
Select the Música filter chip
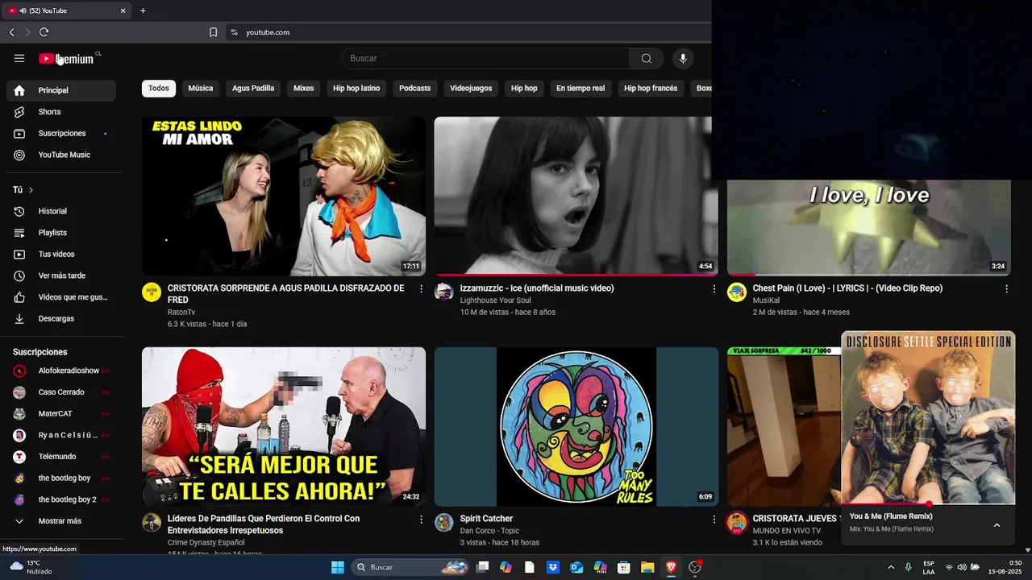tap(201, 89)
